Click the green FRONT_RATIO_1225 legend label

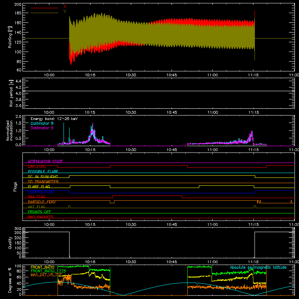(x=48, y=271)
